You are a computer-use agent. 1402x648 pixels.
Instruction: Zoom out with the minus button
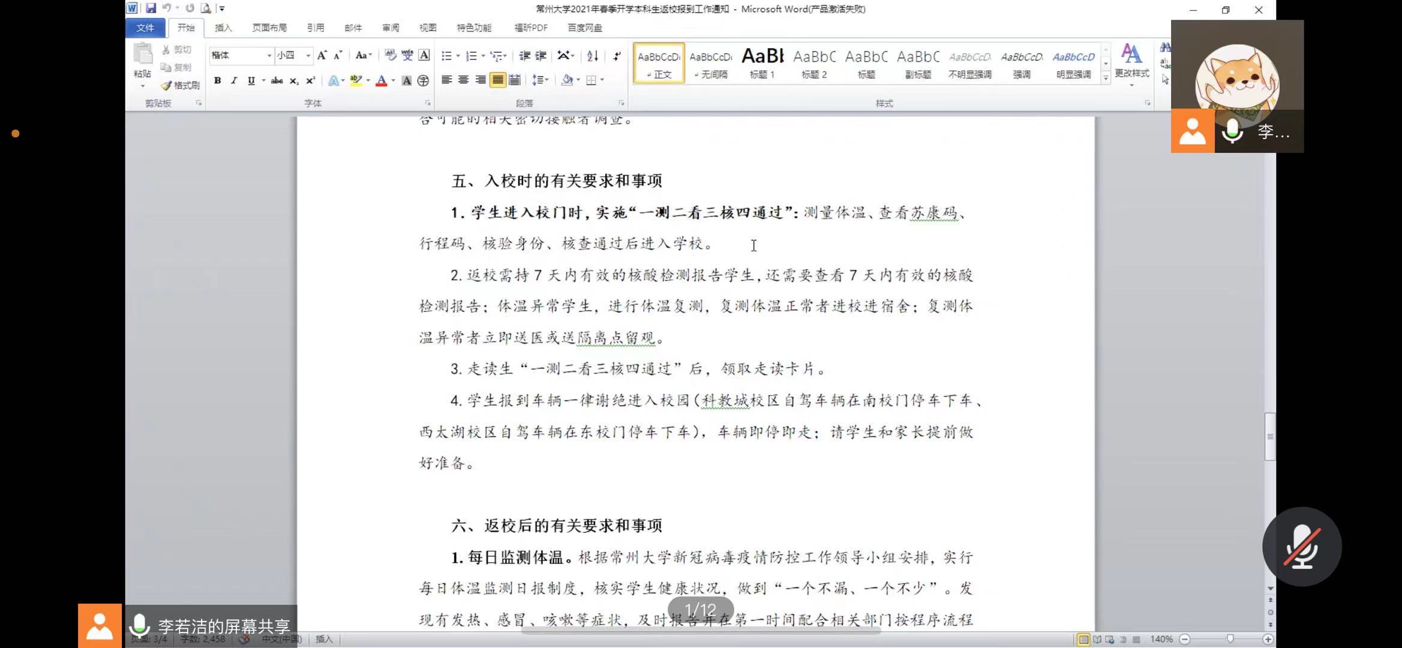[1185, 639]
